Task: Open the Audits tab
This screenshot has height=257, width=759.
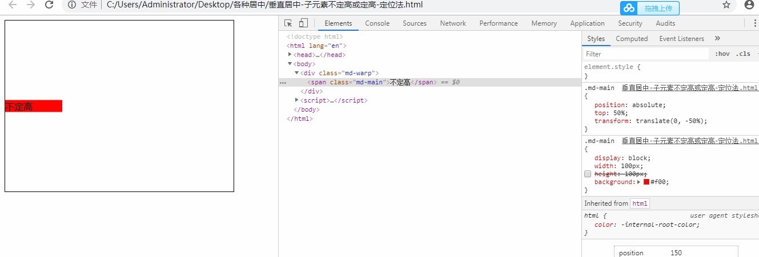Action: pyautogui.click(x=665, y=23)
